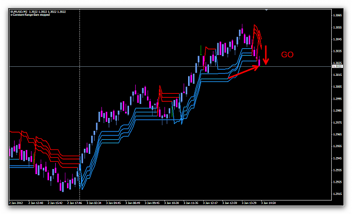
Task: Click the 1.2945 price axis label
Action: click(337, 158)
